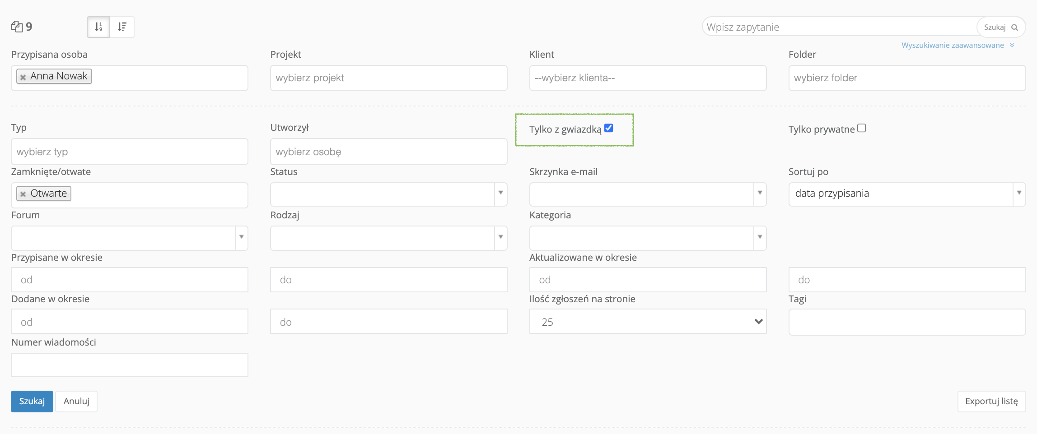Open the Status dropdown
This screenshot has width=1037, height=434.
500,193
